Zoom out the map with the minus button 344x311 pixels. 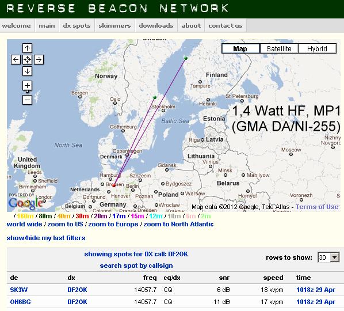27,100
